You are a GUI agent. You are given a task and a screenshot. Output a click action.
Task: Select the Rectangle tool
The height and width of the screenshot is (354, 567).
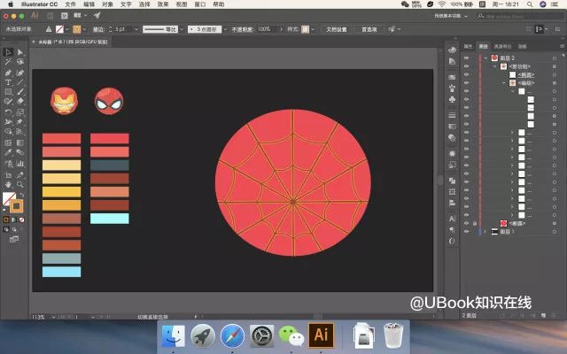pyautogui.click(x=8, y=92)
